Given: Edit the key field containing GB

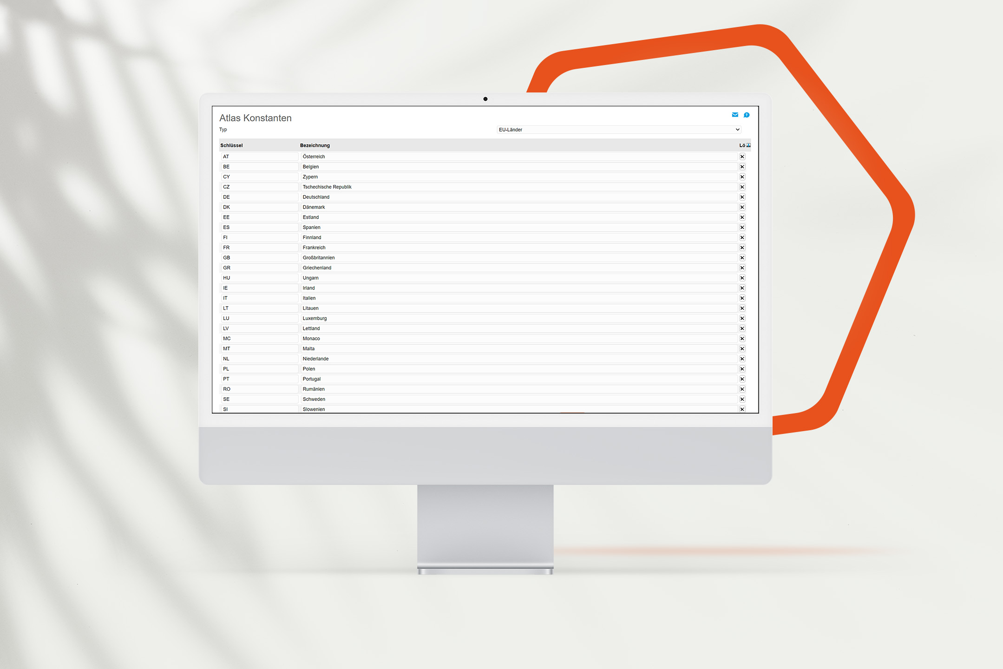Looking at the screenshot, I should 259,258.
